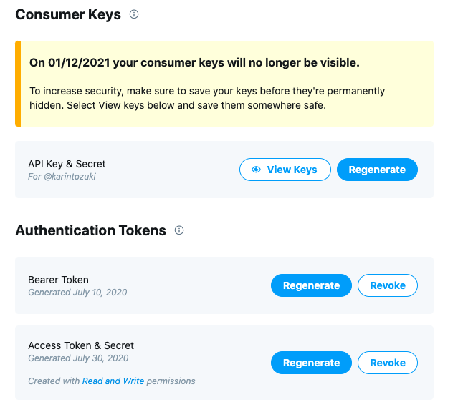Click the Generated July 10, 2020 date
This screenshot has width=463, height=412.
pyautogui.click(x=77, y=293)
